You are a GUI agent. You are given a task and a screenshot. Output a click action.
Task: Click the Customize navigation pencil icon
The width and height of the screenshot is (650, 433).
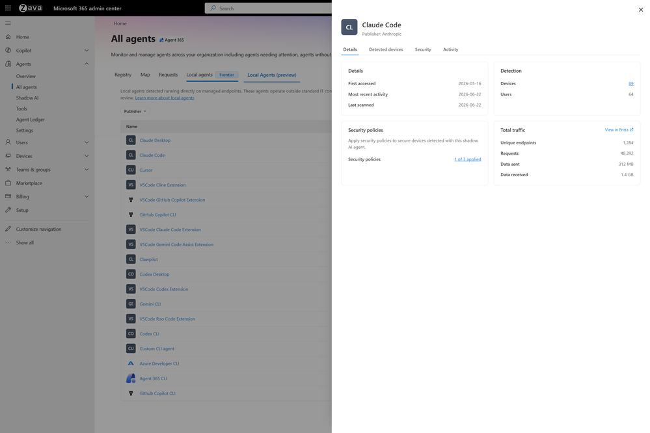click(x=8, y=229)
